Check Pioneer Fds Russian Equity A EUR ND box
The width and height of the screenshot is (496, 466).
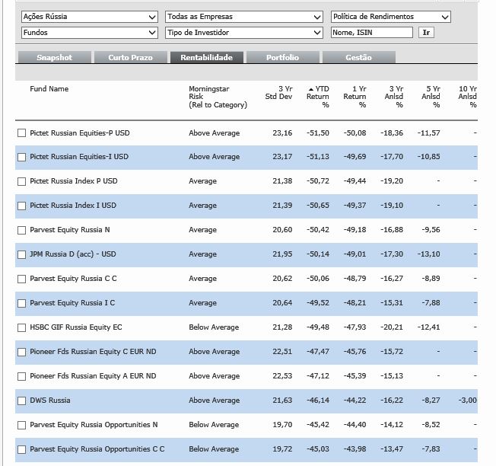(x=21, y=376)
